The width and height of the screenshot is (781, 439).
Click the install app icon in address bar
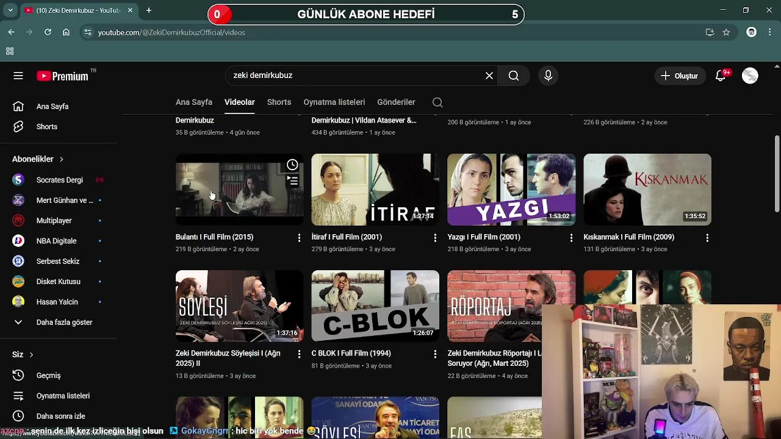710,32
